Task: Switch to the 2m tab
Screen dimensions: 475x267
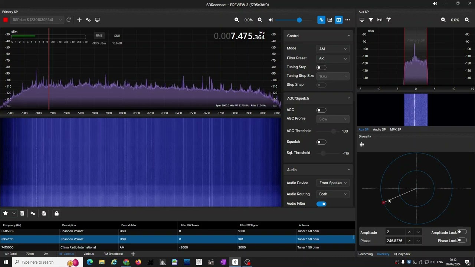Action: 46,254
